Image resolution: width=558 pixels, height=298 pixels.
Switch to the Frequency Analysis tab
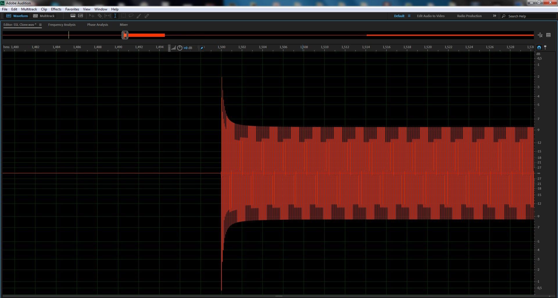tap(62, 25)
